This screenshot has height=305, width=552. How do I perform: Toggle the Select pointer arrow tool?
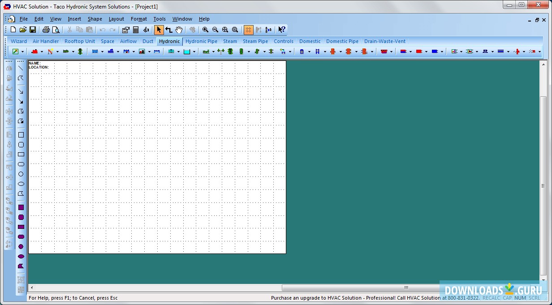click(x=159, y=30)
